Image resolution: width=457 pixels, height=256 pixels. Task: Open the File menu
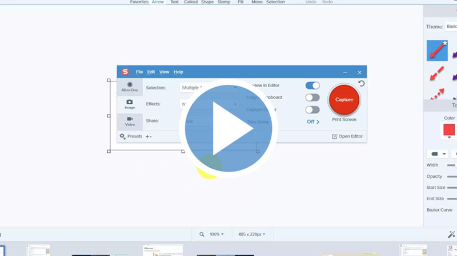(x=139, y=72)
